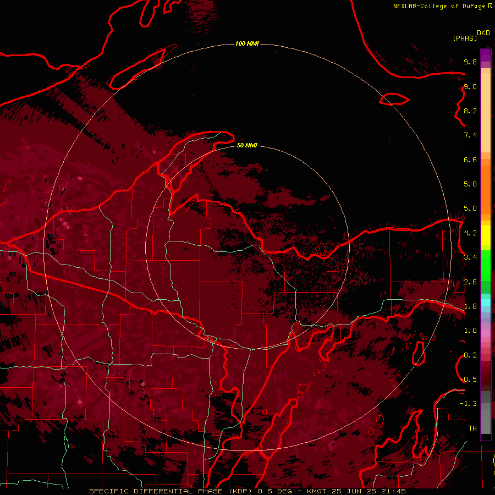Image resolution: width=495 pixels, height=495 pixels.
Task: Click the 9.8 legend value
Action: [x=470, y=62]
